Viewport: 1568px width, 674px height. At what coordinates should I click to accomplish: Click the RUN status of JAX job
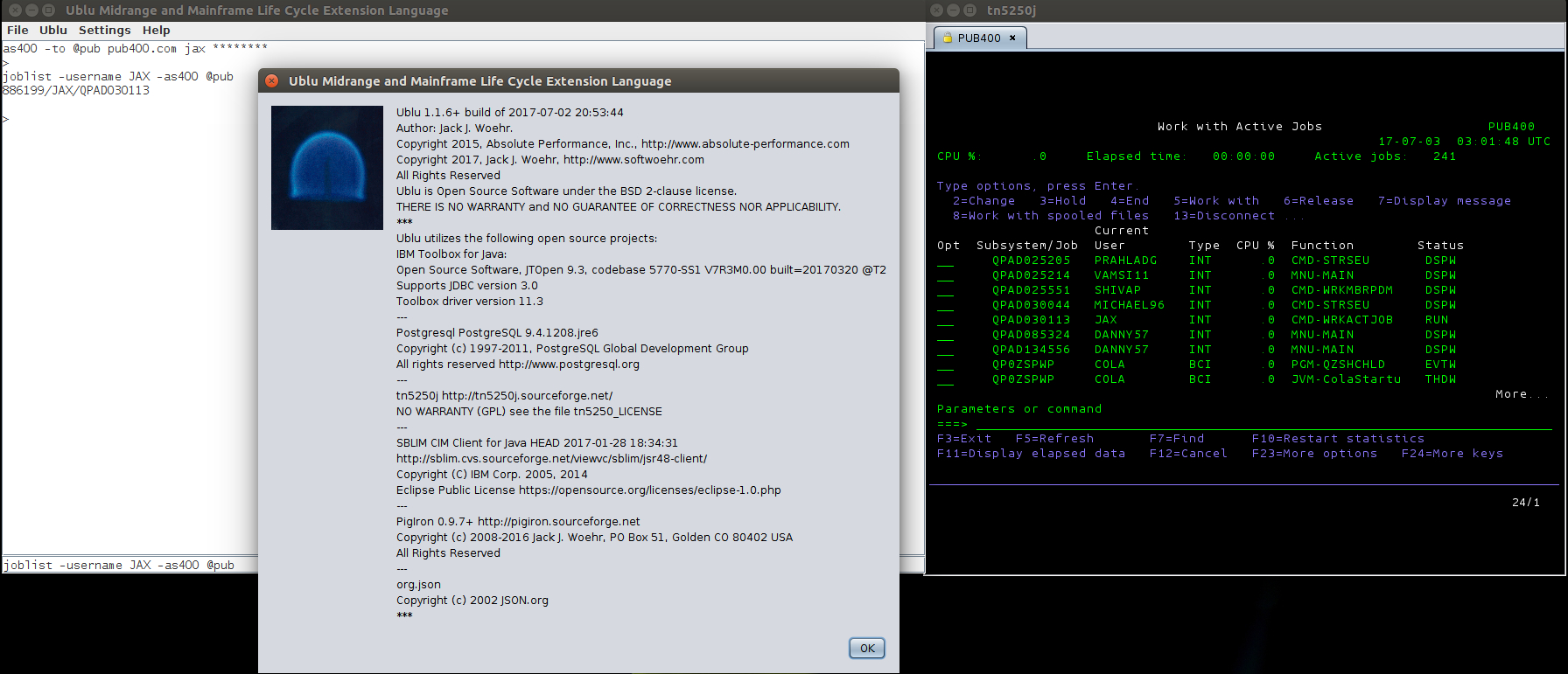(x=1437, y=320)
